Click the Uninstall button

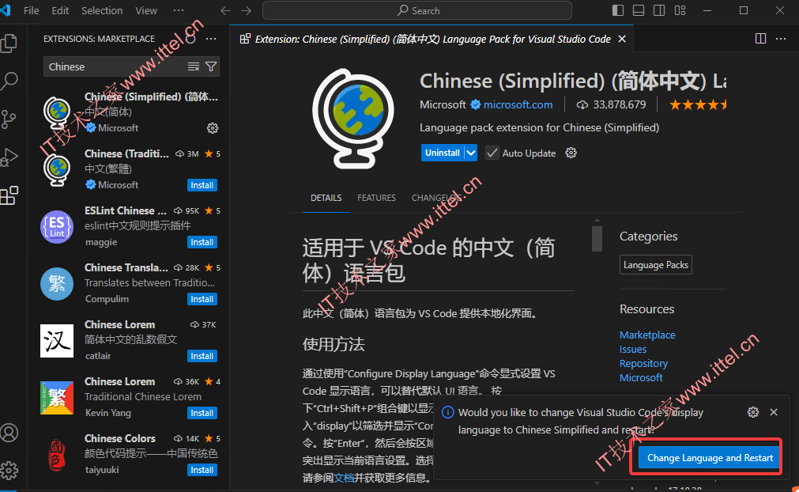tap(443, 153)
